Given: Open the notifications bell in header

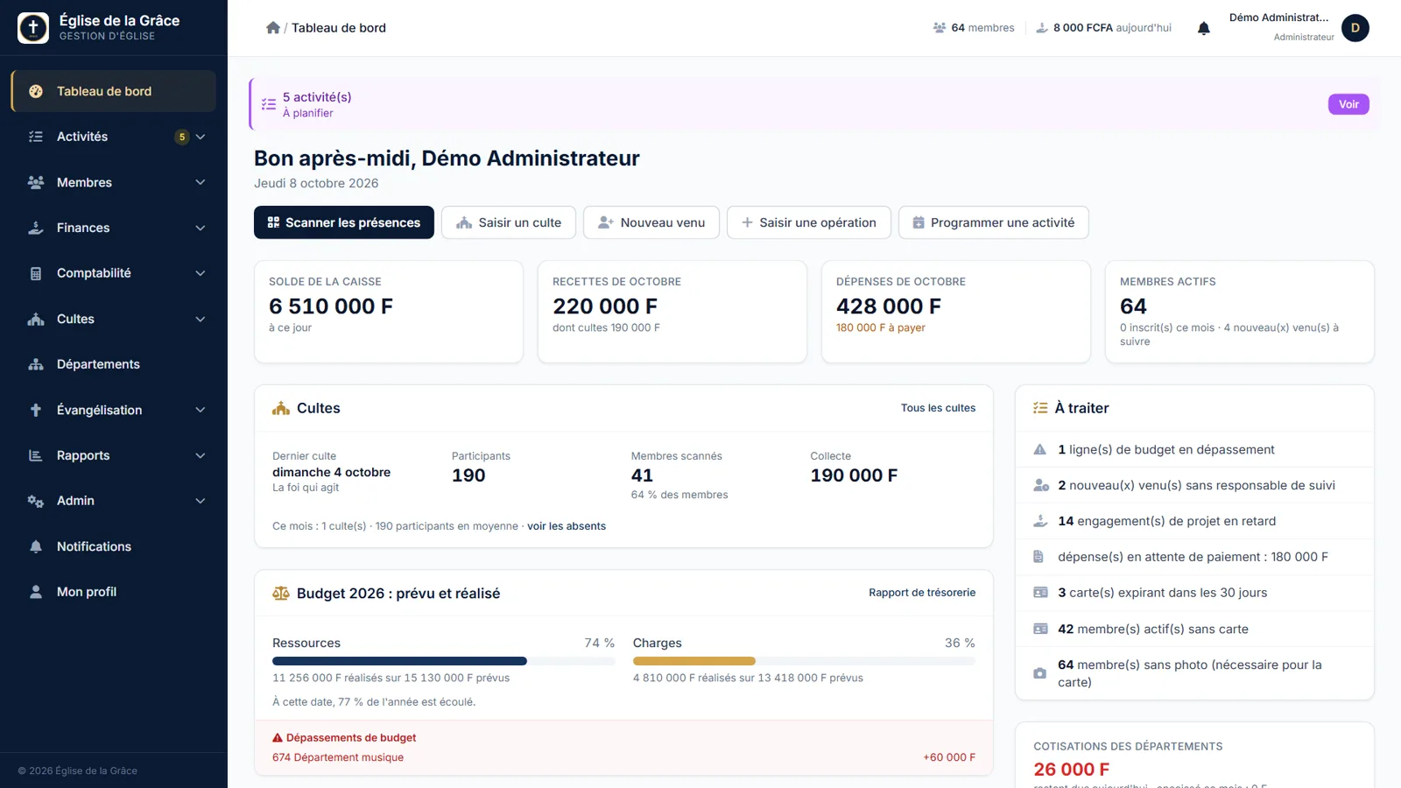Looking at the screenshot, I should tap(1204, 28).
